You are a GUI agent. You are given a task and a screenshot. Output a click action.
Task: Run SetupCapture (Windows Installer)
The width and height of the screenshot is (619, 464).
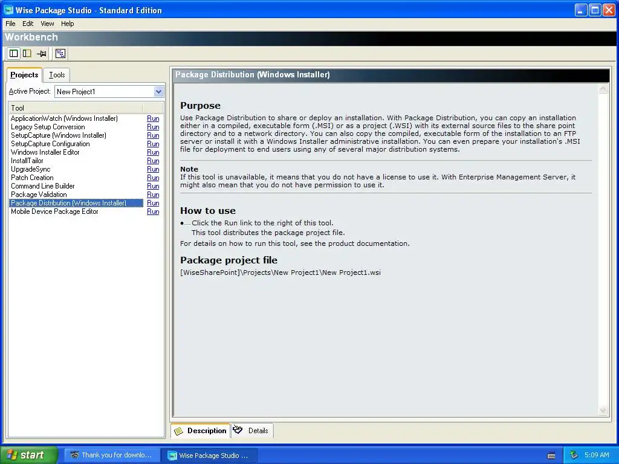click(153, 135)
